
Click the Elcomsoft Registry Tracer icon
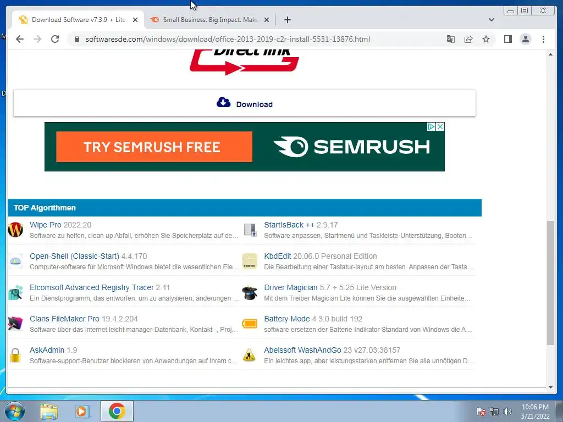[15, 292]
